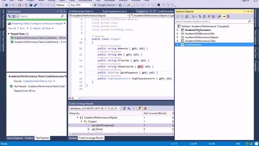This screenshot has width=259, height=146.
Task: Click the Open File folder toolbar icon
Action: tap(26, 5)
